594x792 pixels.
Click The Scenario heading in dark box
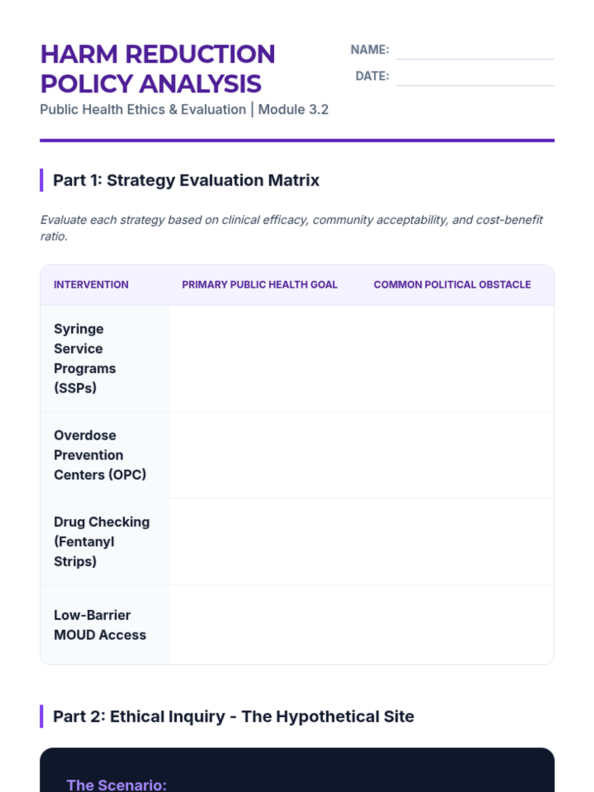(x=117, y=785)
